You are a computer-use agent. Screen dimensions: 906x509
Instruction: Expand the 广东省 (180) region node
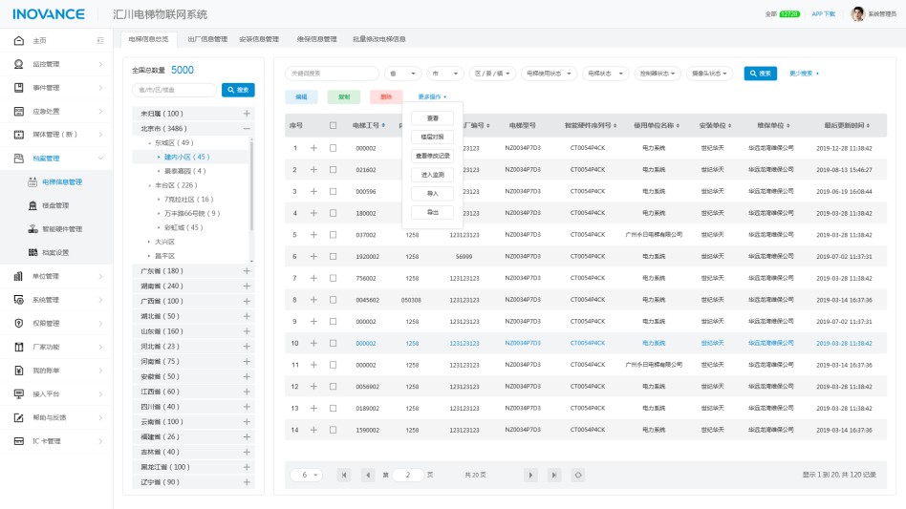(x=247, y=271)
